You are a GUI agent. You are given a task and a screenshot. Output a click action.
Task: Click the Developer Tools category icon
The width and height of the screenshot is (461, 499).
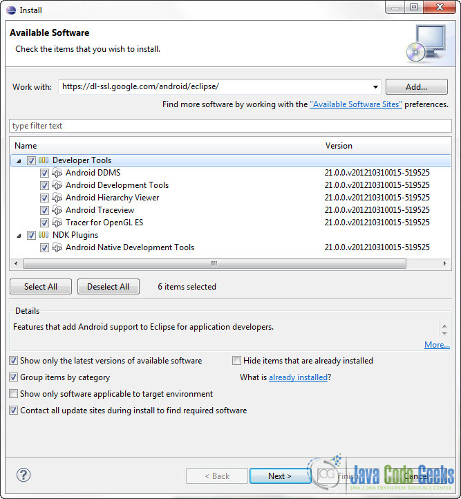point(44,160)
